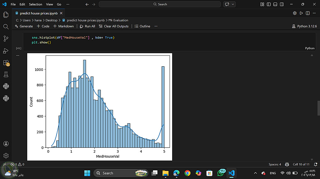This screenshot has height=179, width=320.
Task: Open the Go menu
Action: (x=59, y=4)
